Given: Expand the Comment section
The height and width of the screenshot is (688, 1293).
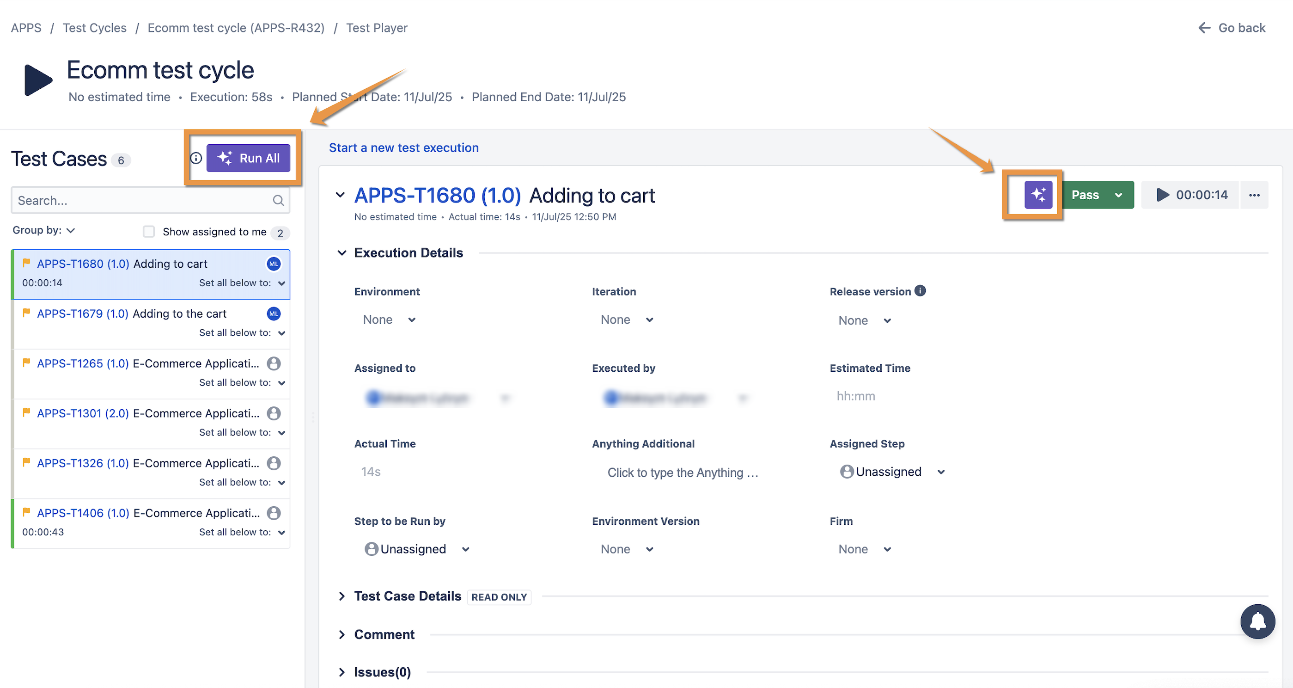Looking at the screenshot, I should click(x=342, y=634).
